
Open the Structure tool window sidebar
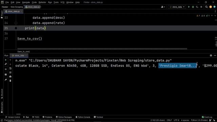point(2,94)
